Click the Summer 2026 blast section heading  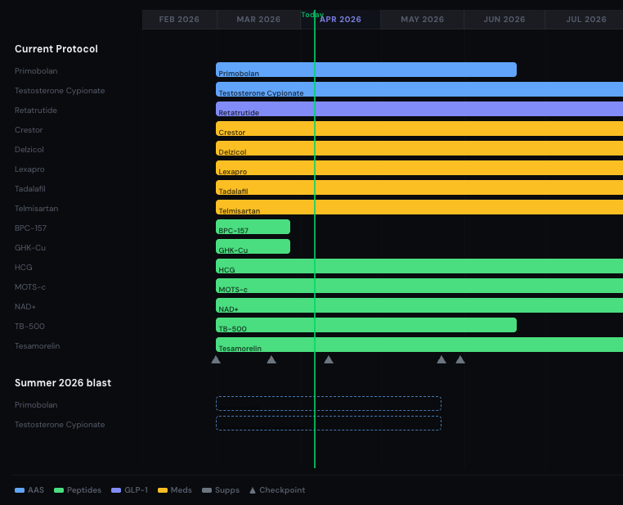pyautogui.click(x=63, y=383)
